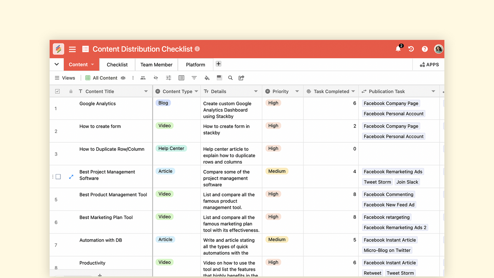Open the customize fields sliders icon
This screenshot has width=494, height=278.
coord(168,78)
